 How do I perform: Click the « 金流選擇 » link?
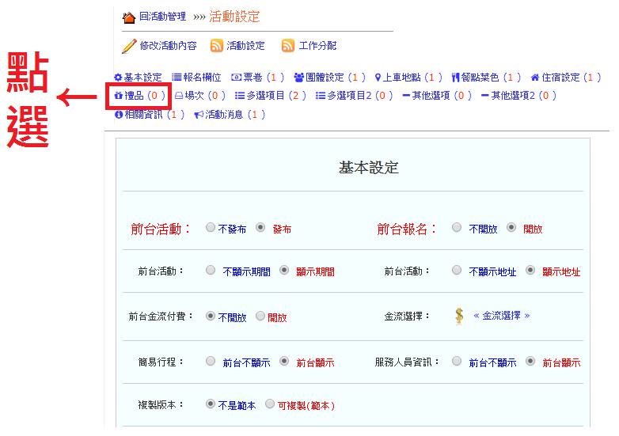coord(501,315)
